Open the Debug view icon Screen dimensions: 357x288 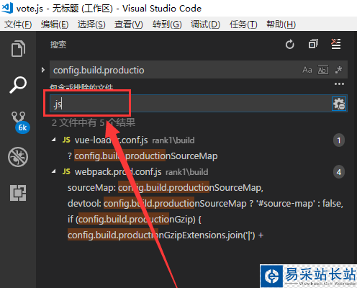coord(18,157)
